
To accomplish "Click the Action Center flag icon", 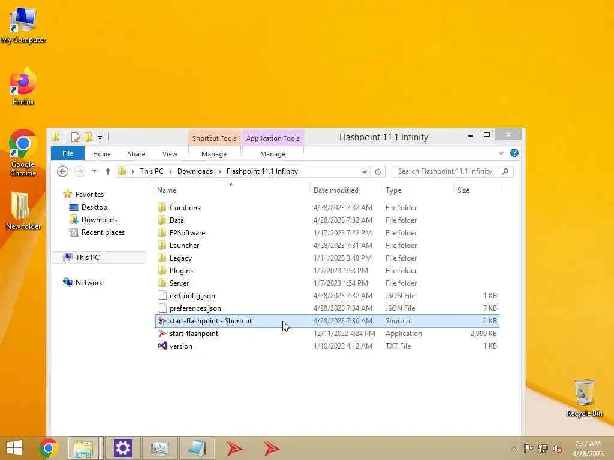I will 528,448.
